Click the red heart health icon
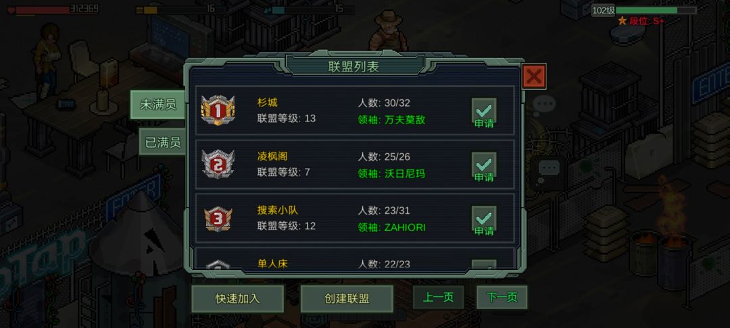 11,9
